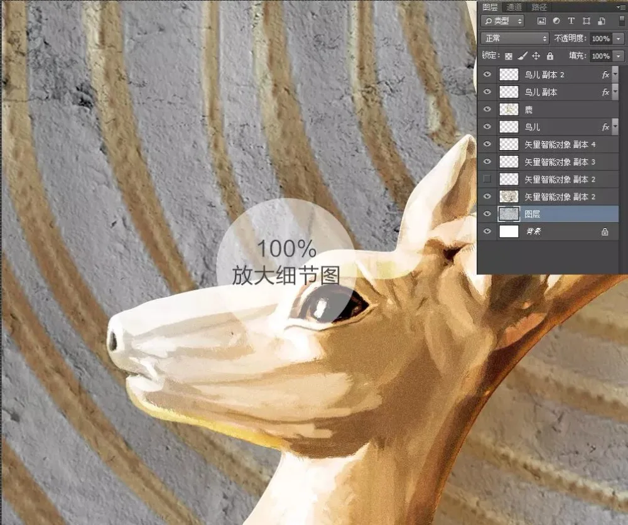Image resolution: width=628 pixels, height=525 pixels.
Task: Expand effects arrow on 鸟儿 副本
Action: click(x=615, y=92)
